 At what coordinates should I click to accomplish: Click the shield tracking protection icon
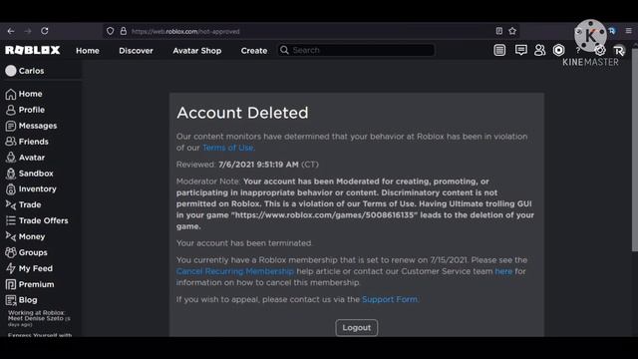click(111, 31)
